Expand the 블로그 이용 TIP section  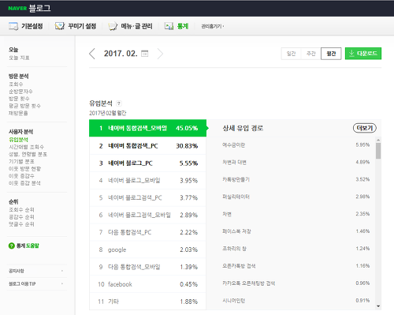37,283
